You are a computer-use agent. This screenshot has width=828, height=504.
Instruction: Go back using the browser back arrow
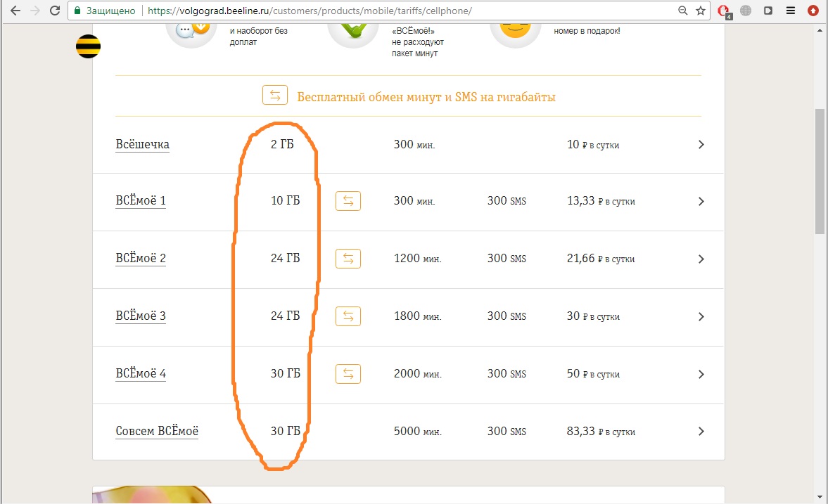pyautogui.click(x=15, y=11)
